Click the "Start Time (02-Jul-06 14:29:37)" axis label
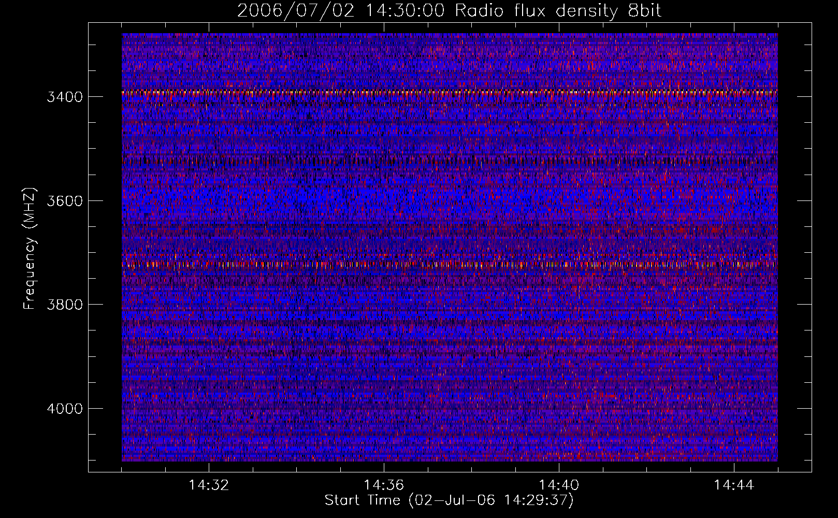The image size is (838, 518). pyautogui.click(x=449, y=500)
